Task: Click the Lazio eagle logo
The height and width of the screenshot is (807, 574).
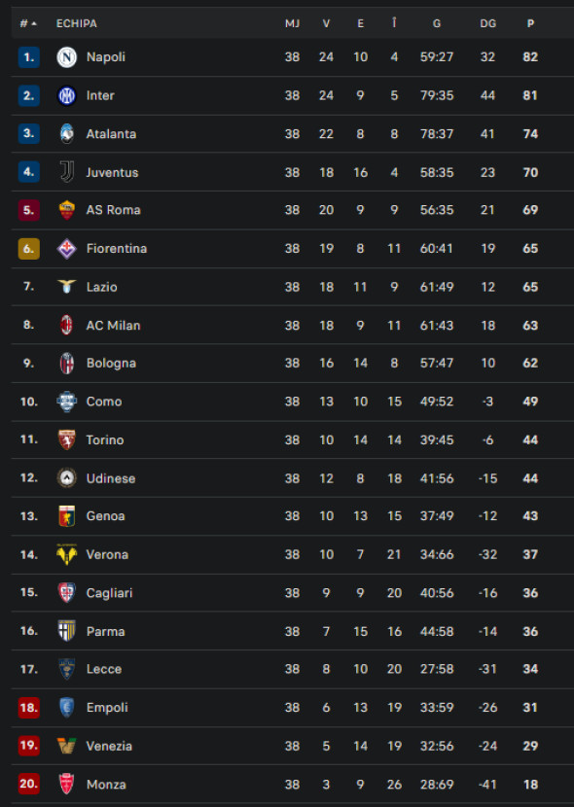Action: pos(66,286)
